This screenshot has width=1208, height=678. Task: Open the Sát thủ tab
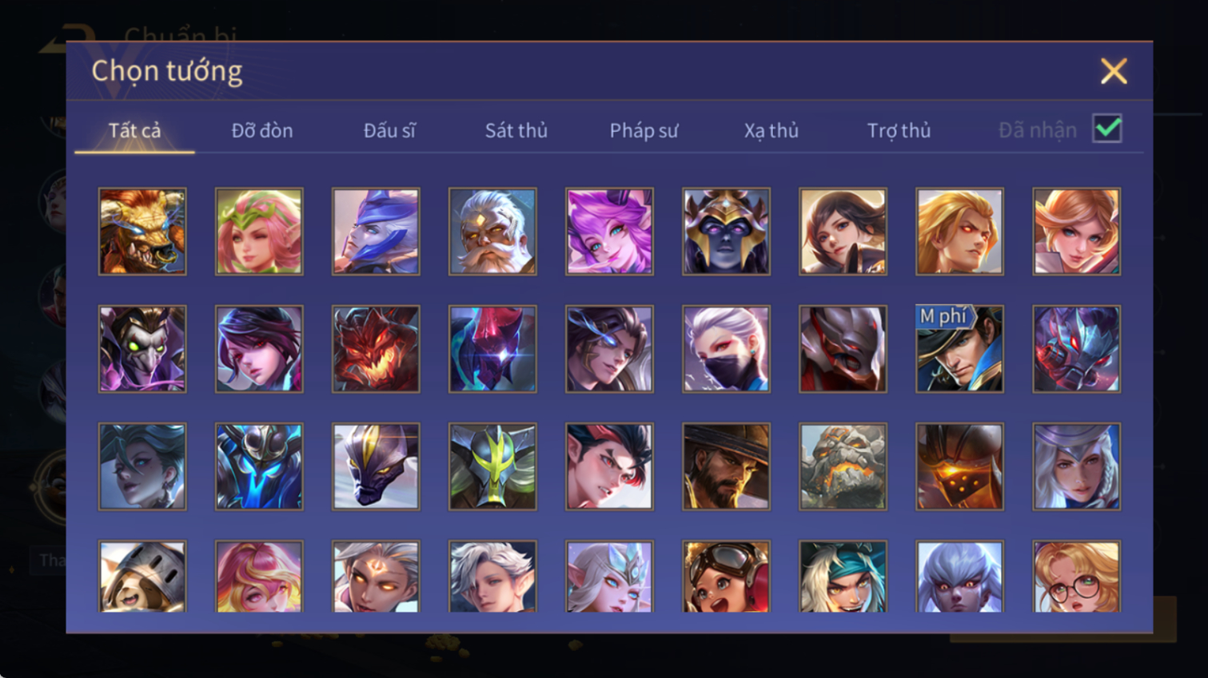coord(516,130)
